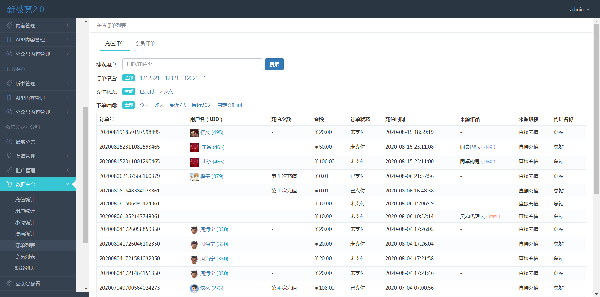Viewport: 600px width, 297px height.
Task: Click the link icon beside 推广管理
Action: click(9, 170)
